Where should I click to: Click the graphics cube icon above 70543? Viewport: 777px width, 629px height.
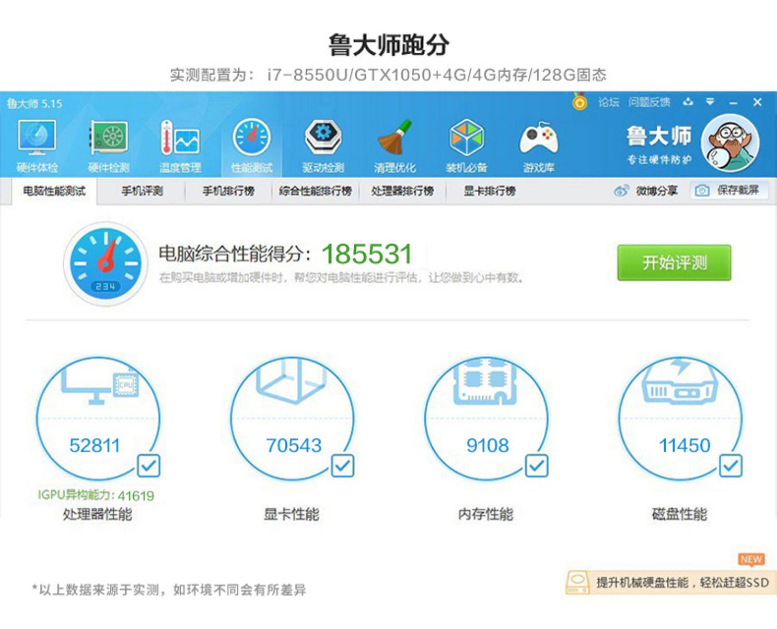(292, 382)
